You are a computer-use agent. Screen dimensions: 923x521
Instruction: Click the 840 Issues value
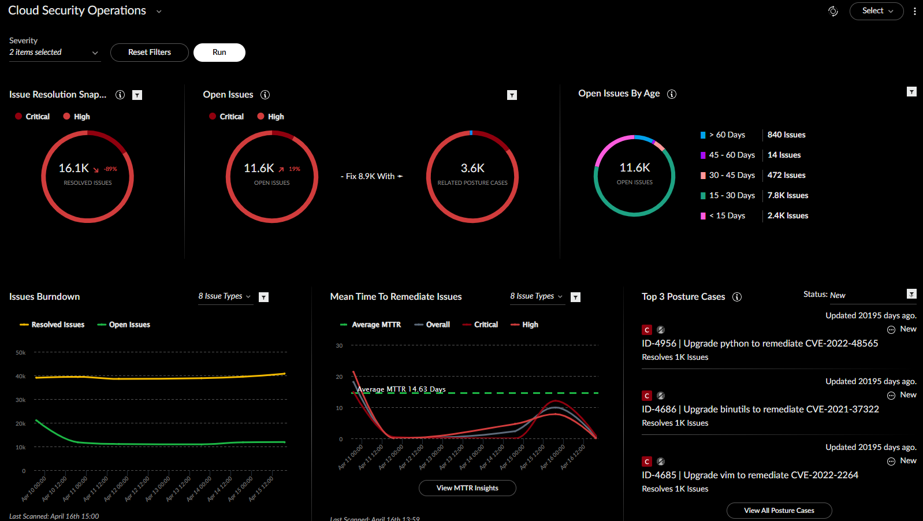[787, 135]
